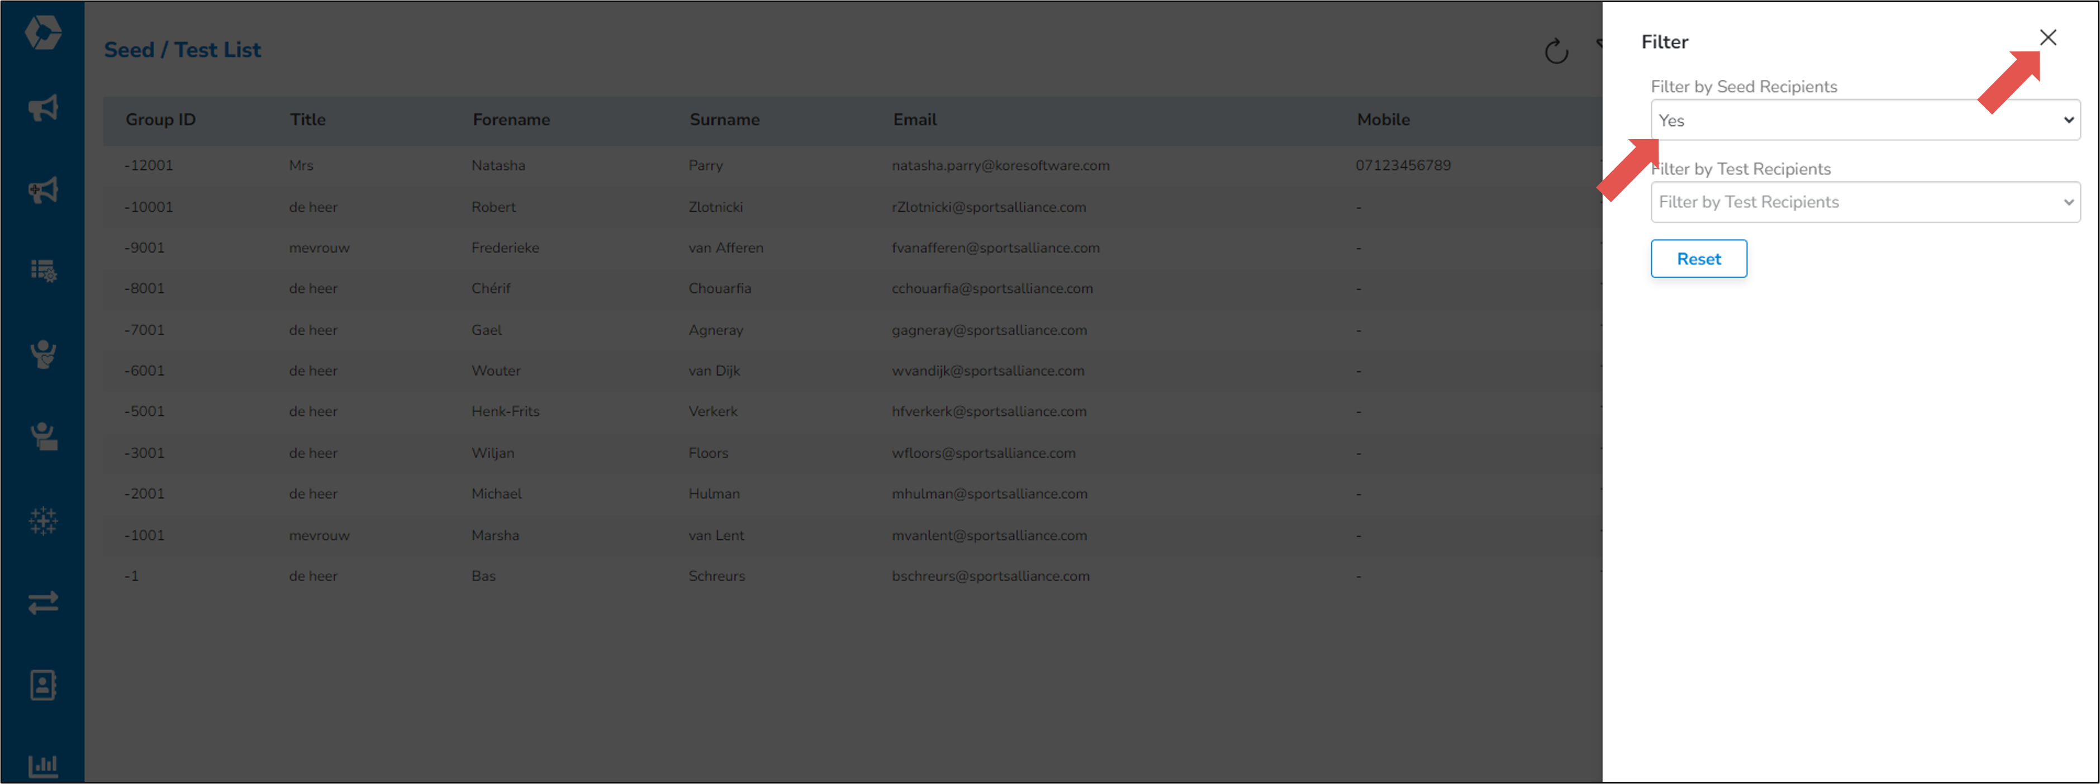The height and width of the screenshot is (784, 2100).
Task: Click email cchouarfia@sportsalliance.com
Action: click(x=992, y=288)
